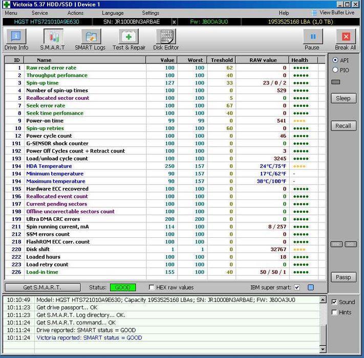Screen dimensions: 364x358
Task: Click log scrollbar down arrow
Action: pyautogui.click(x=323, y=349)
